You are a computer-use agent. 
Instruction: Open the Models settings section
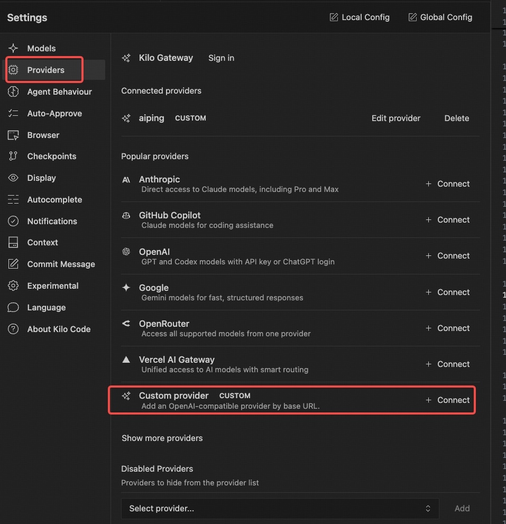pyautogui.click(x=55, y=48)
